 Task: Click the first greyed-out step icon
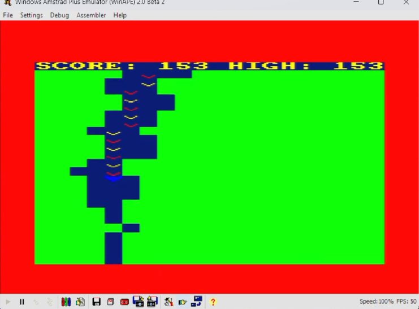pos(36,302)
